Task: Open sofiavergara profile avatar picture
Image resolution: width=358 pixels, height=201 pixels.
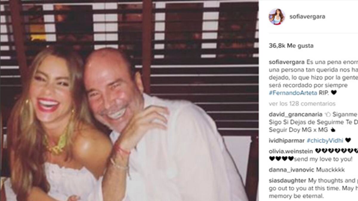Action: pos(277,17)
